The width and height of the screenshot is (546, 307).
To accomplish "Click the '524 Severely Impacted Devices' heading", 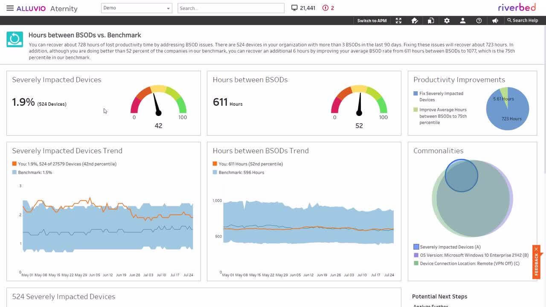I will tap(64, 296).
